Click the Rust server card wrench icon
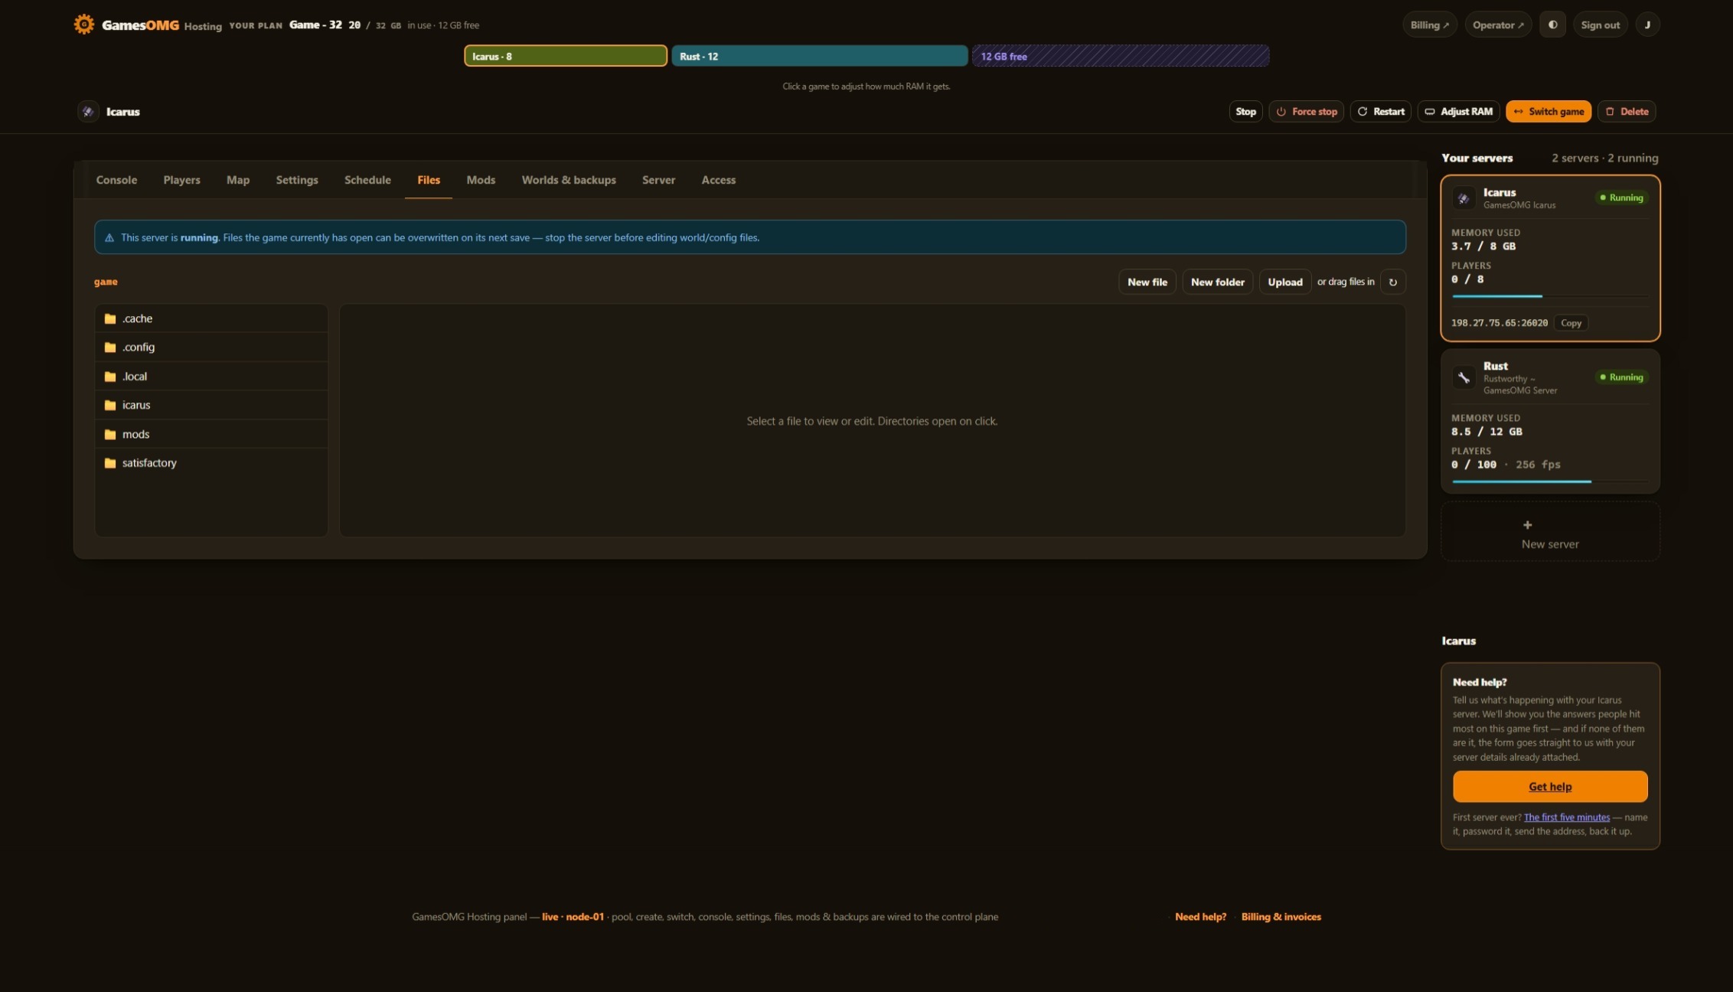This screenshot has height=992, width=1733. tap(1464, 377)
